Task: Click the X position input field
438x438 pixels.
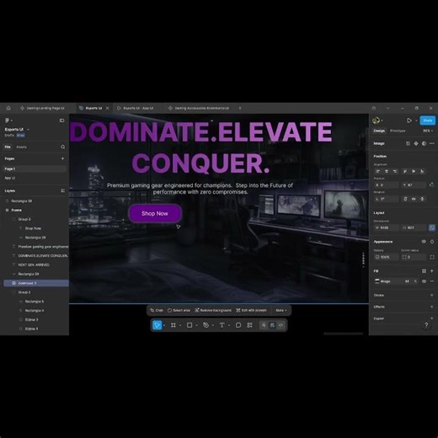Action: click(387, 185)
